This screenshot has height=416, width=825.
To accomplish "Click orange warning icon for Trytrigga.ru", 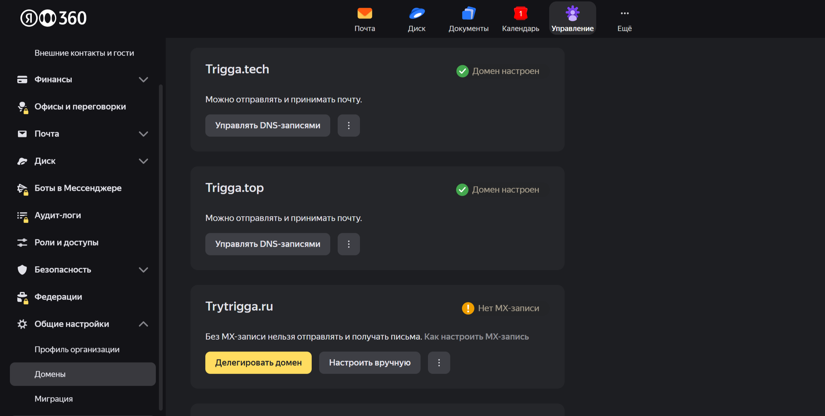I will (468, 308).
